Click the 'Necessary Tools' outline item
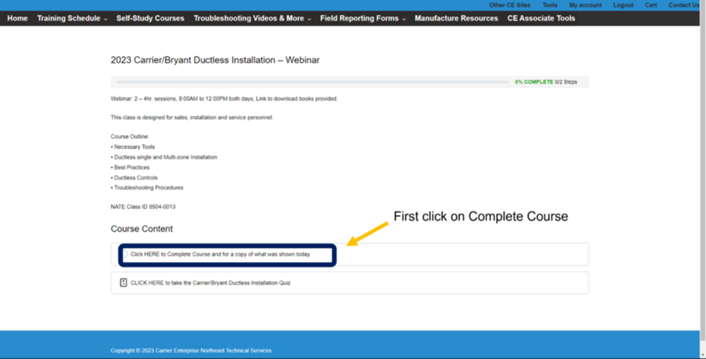 tap(134, 147)
